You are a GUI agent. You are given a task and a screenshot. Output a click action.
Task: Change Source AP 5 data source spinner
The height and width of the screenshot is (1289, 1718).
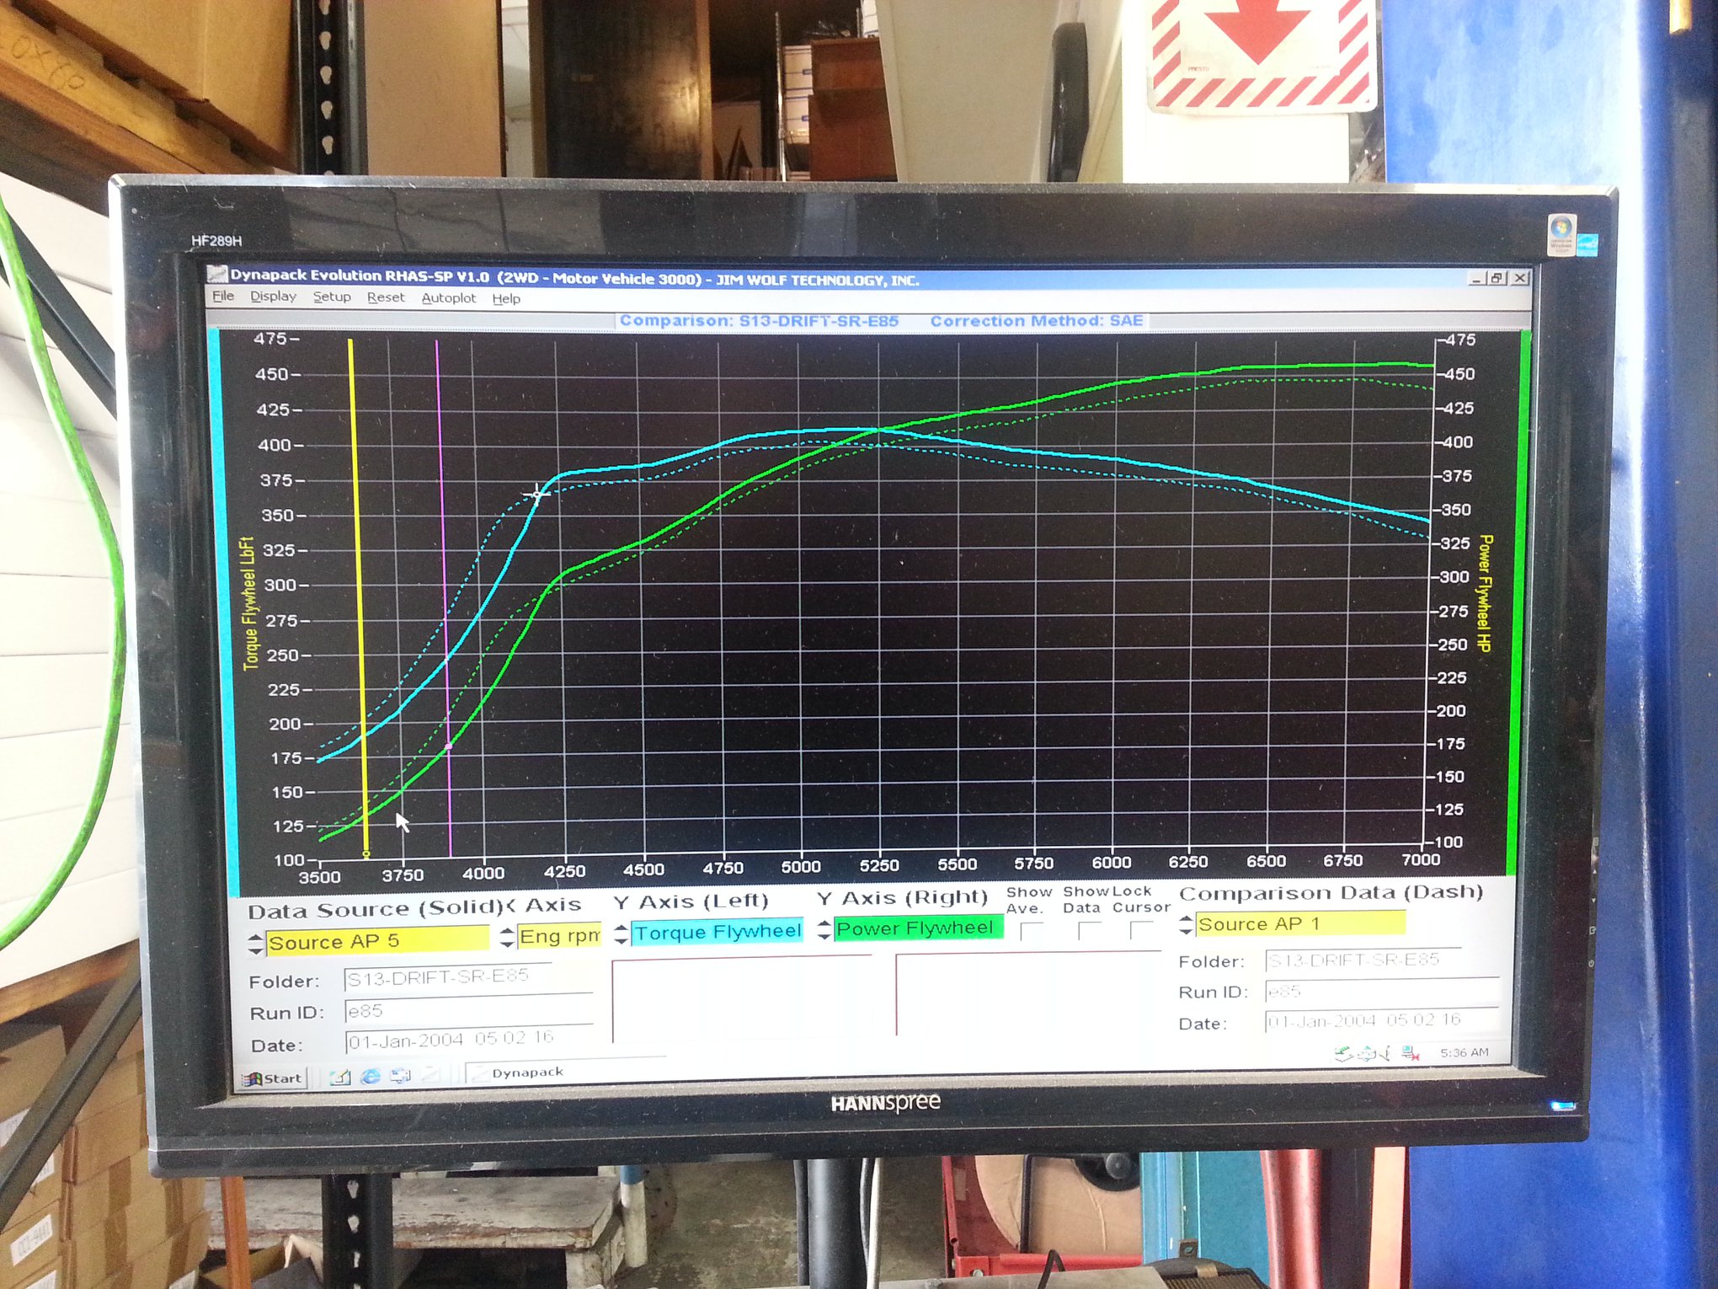[256, 944]
